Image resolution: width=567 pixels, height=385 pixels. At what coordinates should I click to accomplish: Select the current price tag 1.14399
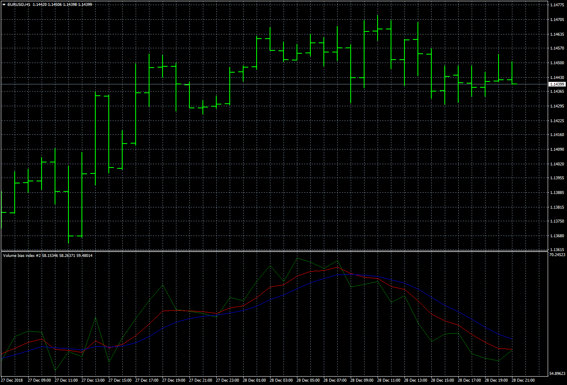pyautogui.click(x=557, y=84)
